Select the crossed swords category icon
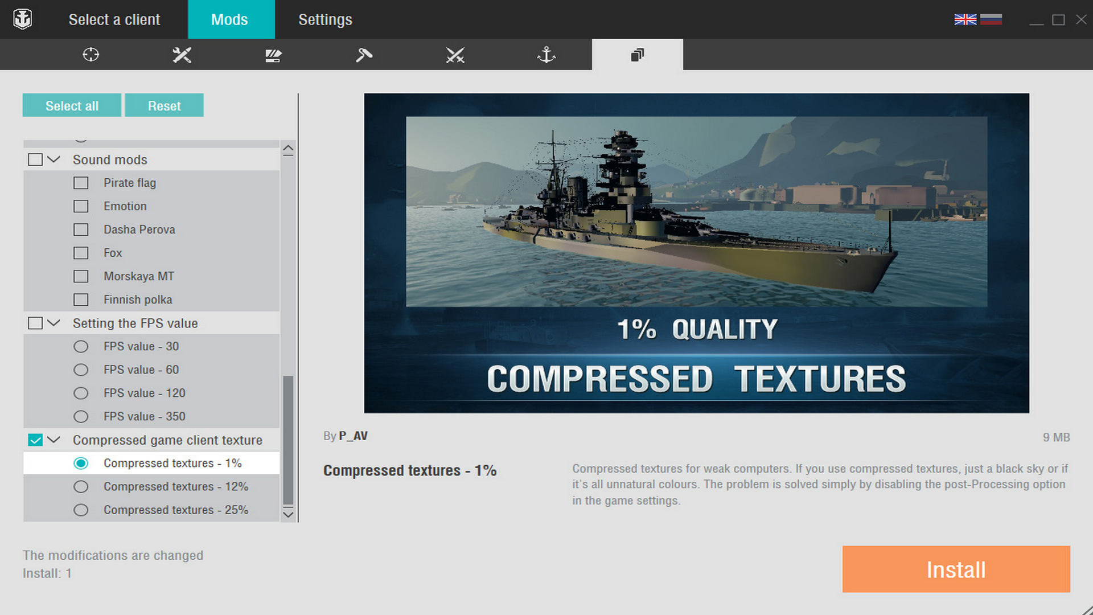Viewport: 1093px width, 615px height. coord(455,55)
